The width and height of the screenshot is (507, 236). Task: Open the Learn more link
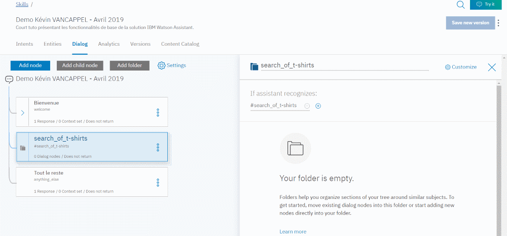coord(293,231)
